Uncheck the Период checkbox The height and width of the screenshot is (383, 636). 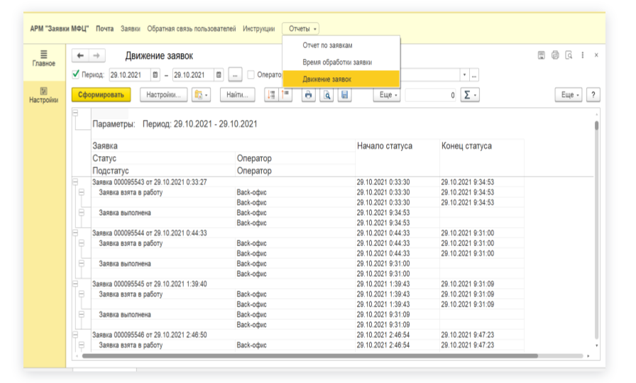(x=77, y=74)
